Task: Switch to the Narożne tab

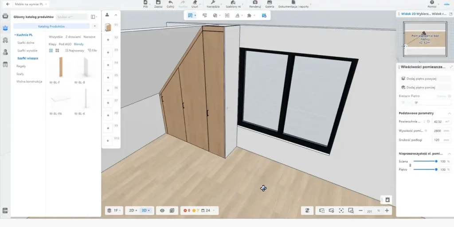Action: point(89,37)
